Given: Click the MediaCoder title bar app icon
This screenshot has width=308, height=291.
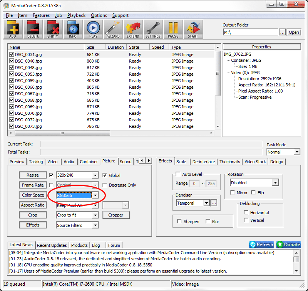Looking at the screenshot, I should (6, 5).
